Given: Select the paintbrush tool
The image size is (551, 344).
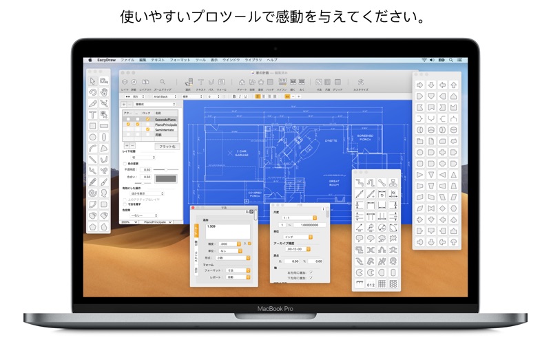Looking at the screenshot, I should point(104,182).
